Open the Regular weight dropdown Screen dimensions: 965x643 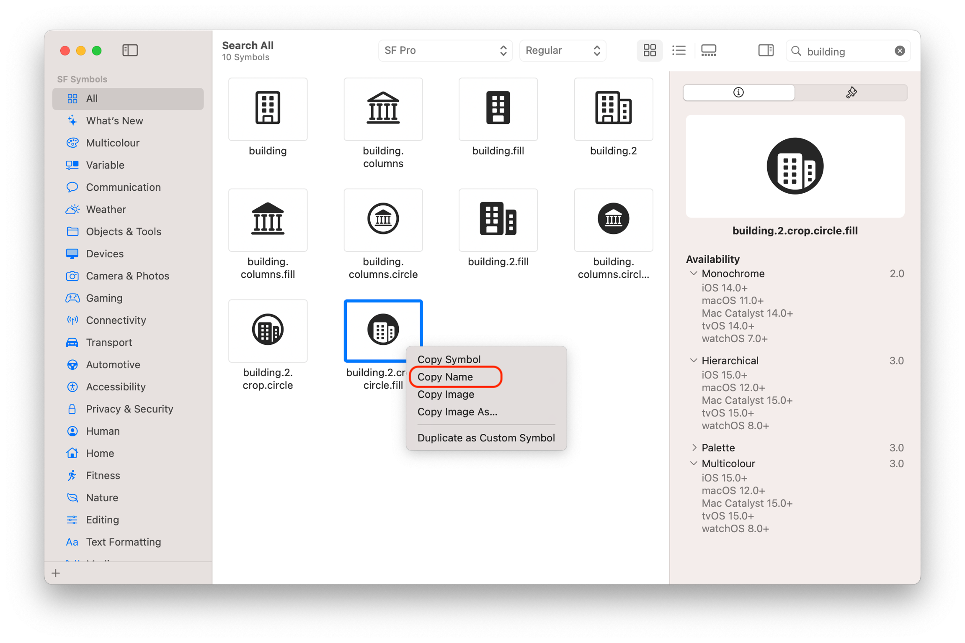pyautogui.click(x=562, y=51)
